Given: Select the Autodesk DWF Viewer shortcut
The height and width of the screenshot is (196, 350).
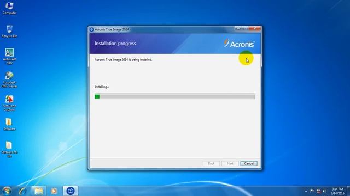Looking at the screenshot, I should tap(9, 79).
